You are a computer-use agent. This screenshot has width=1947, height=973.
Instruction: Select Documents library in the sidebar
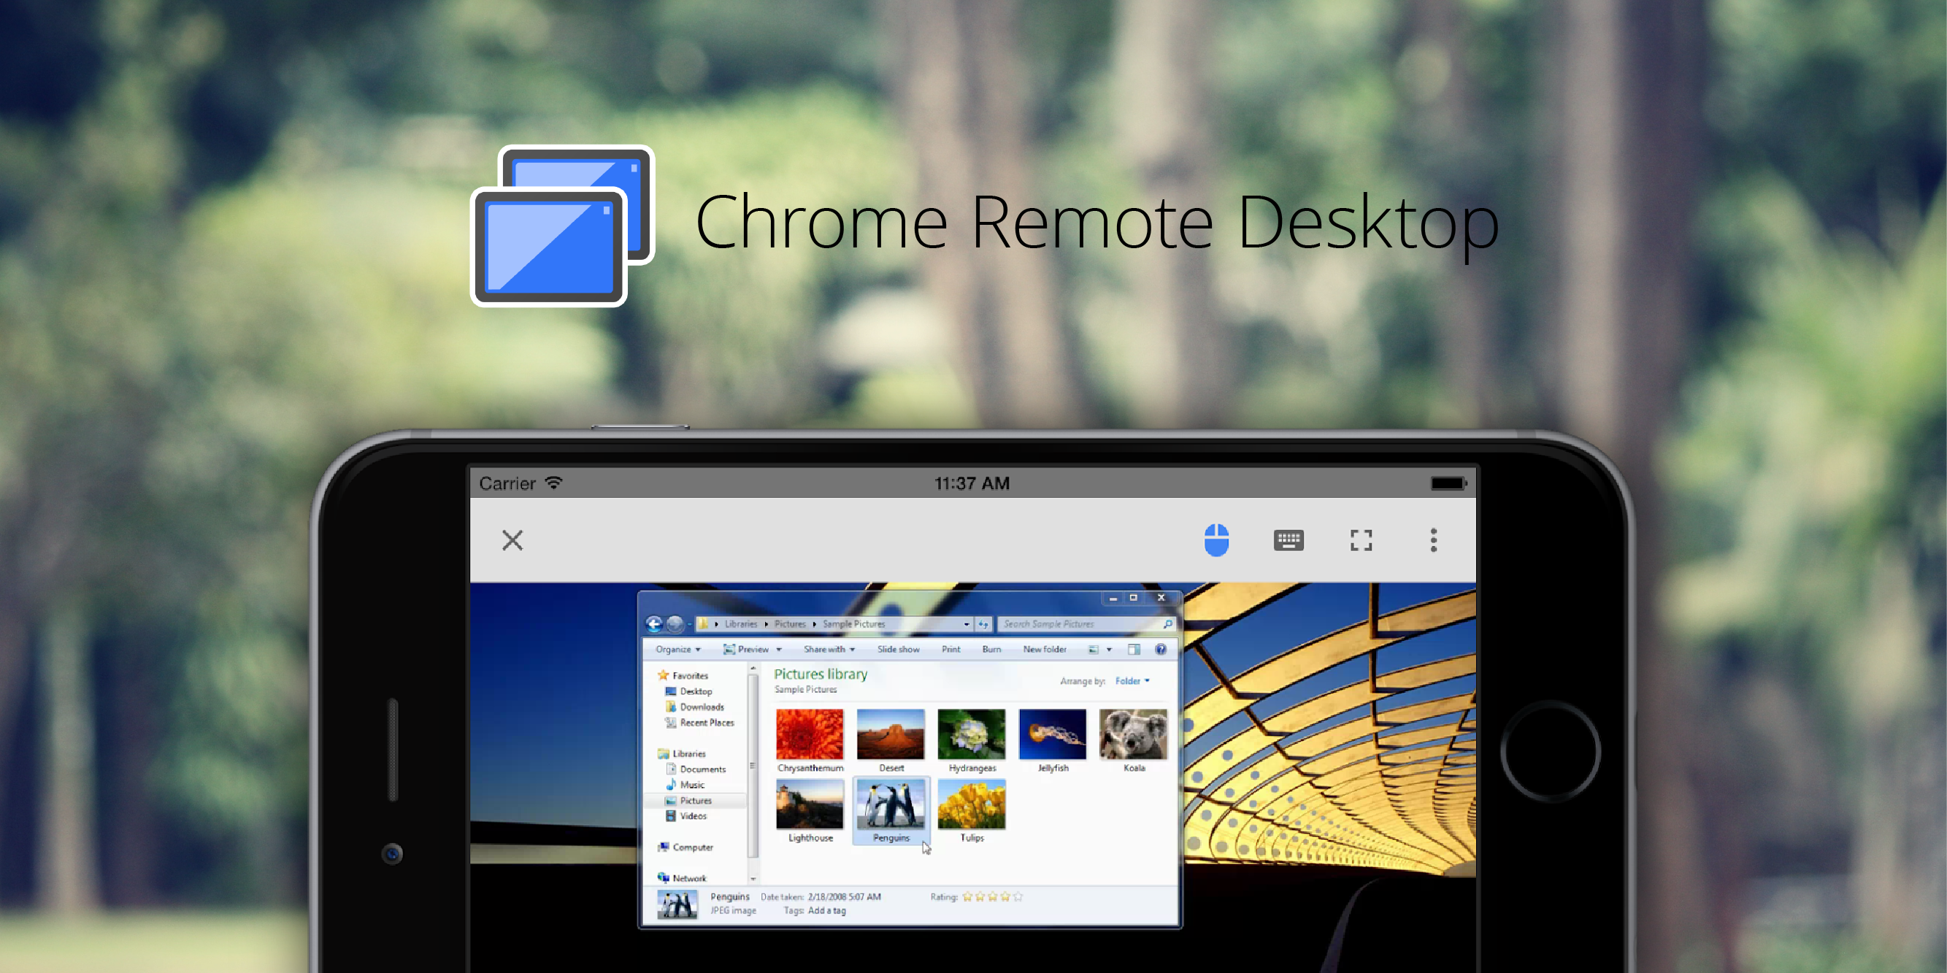(695, 769)
